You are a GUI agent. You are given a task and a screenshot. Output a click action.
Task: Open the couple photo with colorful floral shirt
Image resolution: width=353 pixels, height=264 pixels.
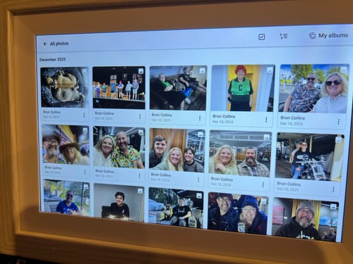tap(119, 147)
